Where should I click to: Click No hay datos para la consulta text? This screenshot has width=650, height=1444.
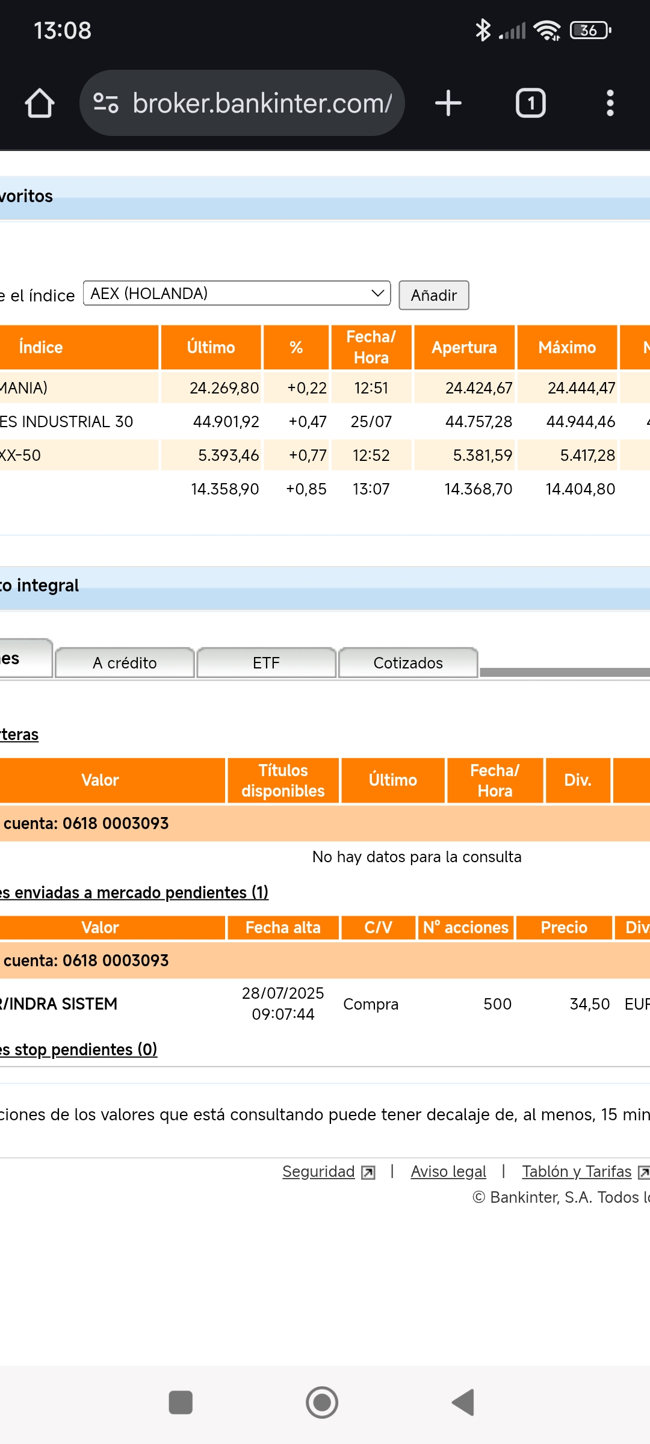point(416,857)
